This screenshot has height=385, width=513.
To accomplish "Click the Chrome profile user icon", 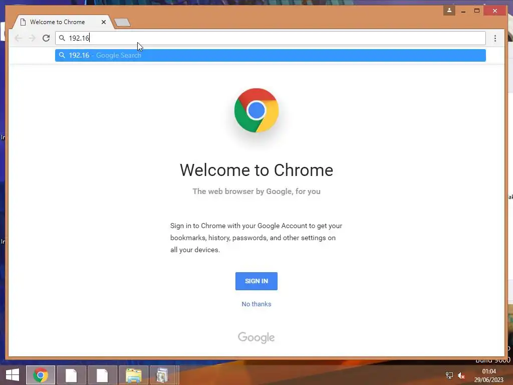I will pyautogui.click(x=449, y=11).
